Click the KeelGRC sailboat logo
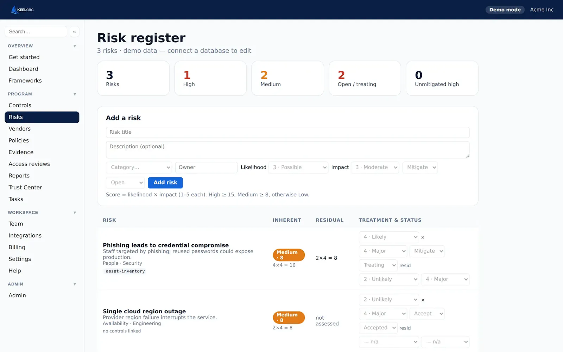Image resolution: width=563 pixels, height=352 pixels. tap(22, 10)
